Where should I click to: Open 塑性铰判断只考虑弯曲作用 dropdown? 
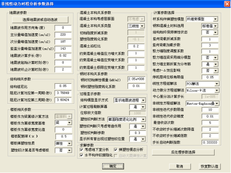pyautogui.click(x=138, y=126)
